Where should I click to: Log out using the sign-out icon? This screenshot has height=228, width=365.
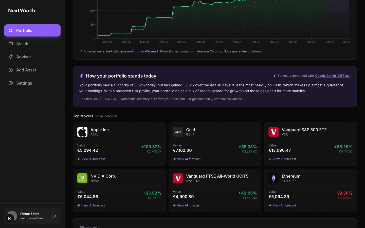(54, 216)
